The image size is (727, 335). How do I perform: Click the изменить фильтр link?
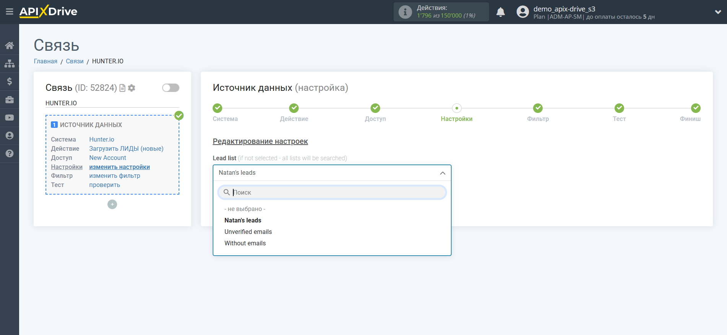[x=115, y=176]
